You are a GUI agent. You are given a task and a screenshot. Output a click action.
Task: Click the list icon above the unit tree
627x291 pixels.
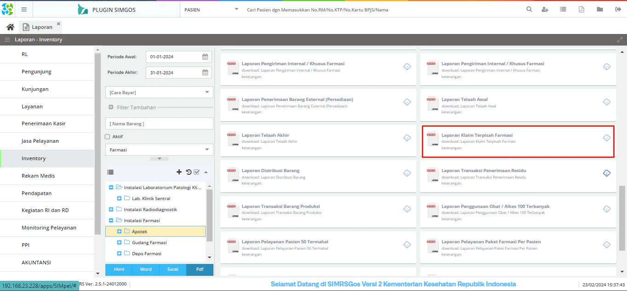click(110, 172)
